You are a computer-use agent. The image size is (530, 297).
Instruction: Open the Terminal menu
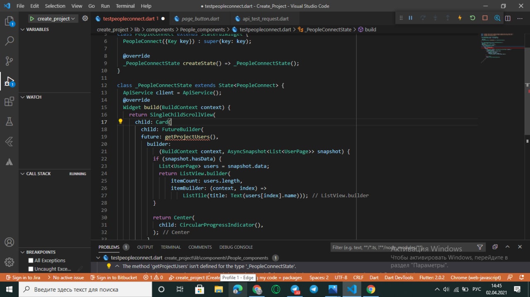(x=125, y=6)
